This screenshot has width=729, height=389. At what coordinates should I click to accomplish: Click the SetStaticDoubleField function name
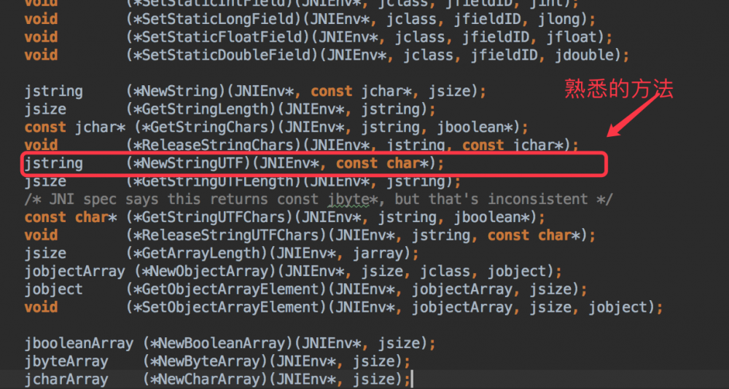click(230, 56)
